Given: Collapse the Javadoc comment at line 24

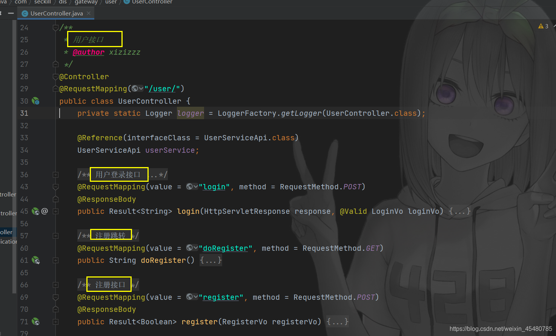Looking at the screenshot, I should point(55,28).
